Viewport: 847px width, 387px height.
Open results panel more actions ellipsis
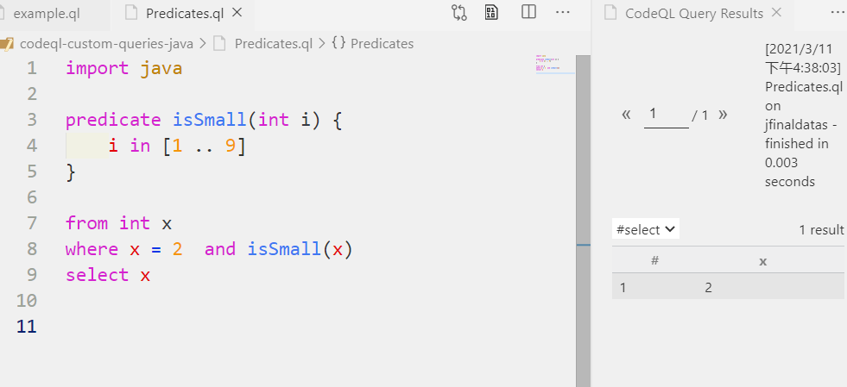(x=838, y=12)
